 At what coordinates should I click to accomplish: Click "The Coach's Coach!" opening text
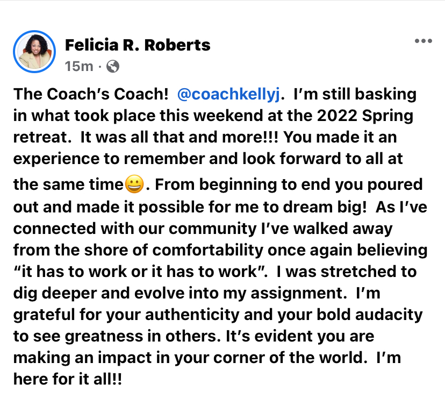[91, 94]
